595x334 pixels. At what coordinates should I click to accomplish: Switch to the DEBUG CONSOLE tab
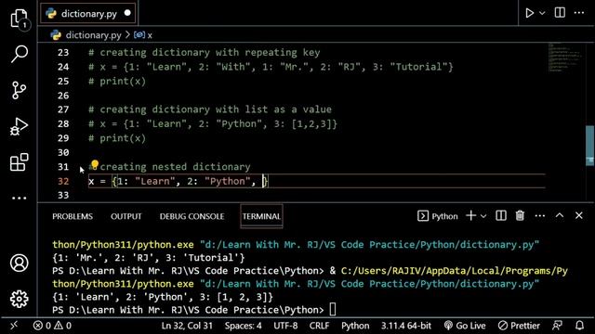(x=192, y=216)
